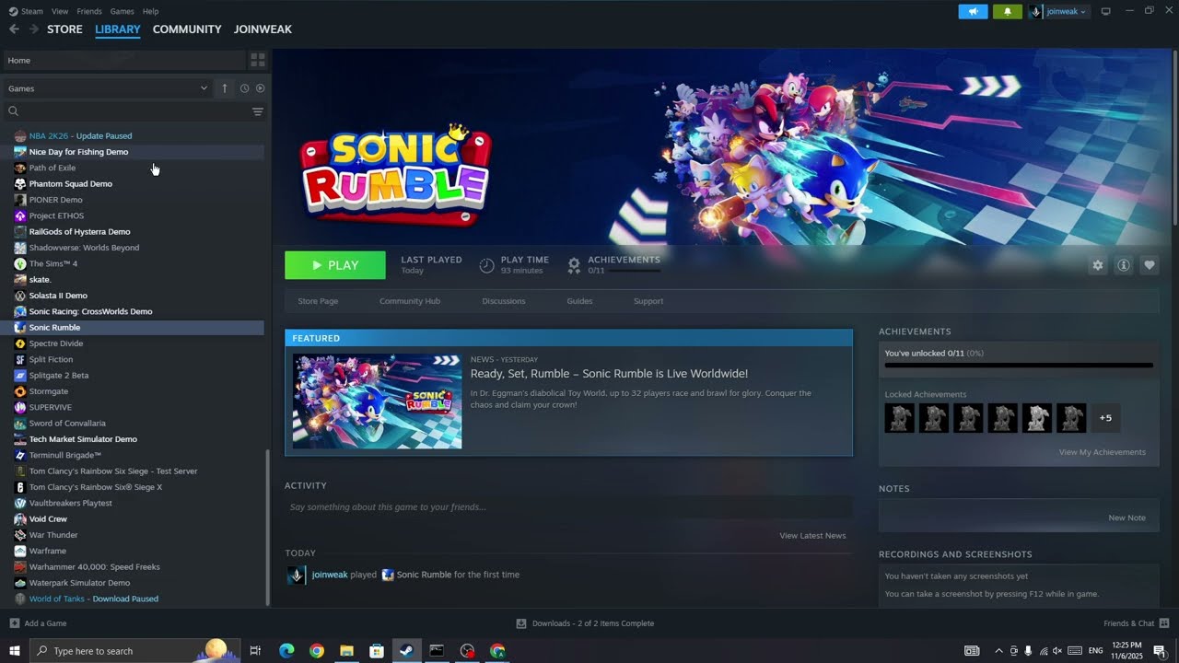Click the sort ascending arrow icon
This screenshot has width=1179, height=663.
(x=224, y=88)
